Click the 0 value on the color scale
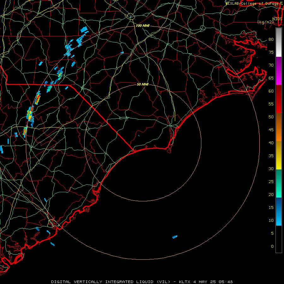The height and width of the screenshot is (284, 284). (272, 246)
